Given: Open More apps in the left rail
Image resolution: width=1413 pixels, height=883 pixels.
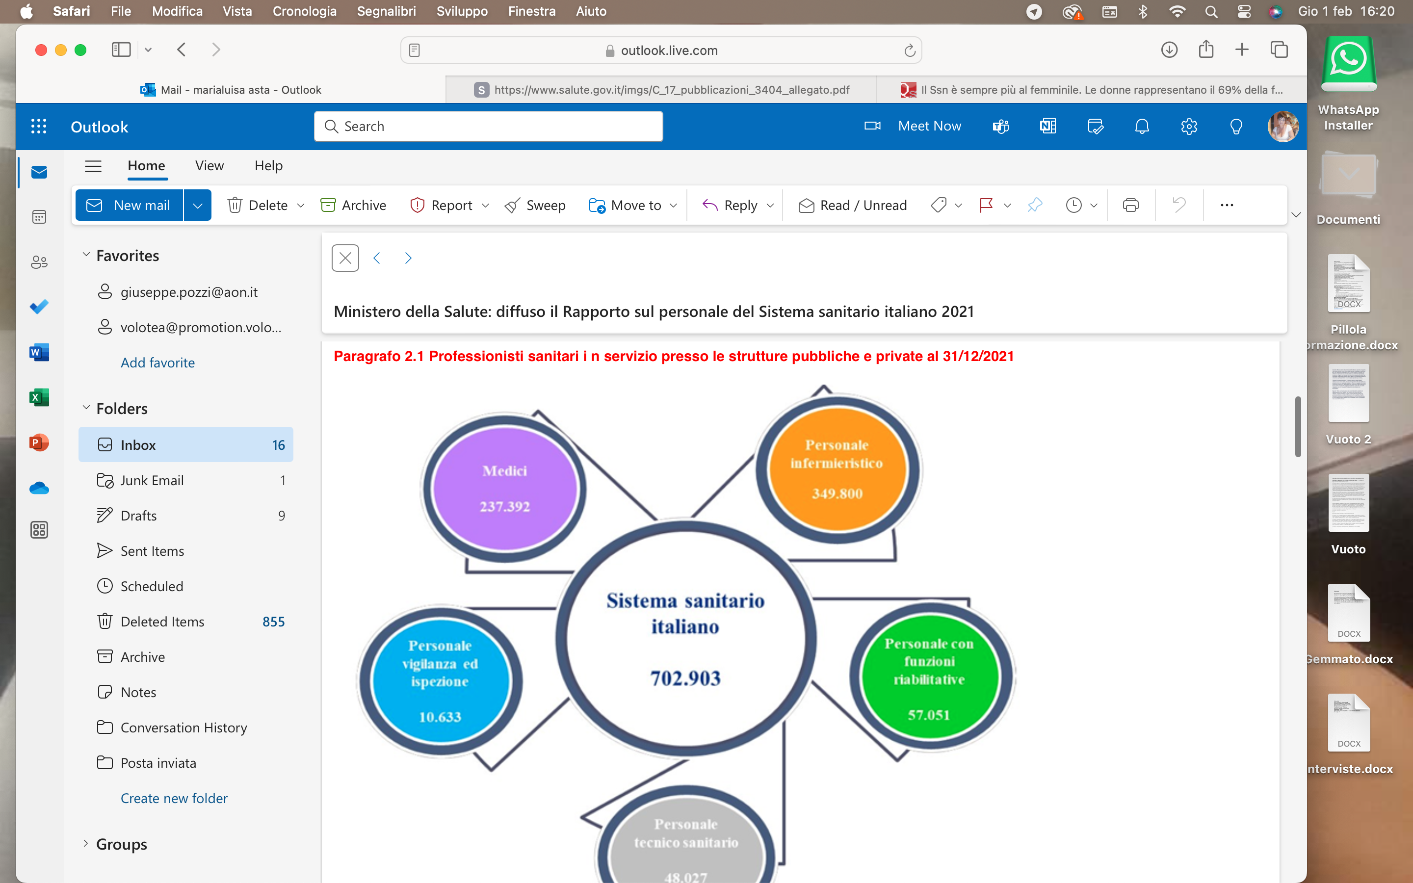Looking at the screenshot, I should tap(39, 530).
